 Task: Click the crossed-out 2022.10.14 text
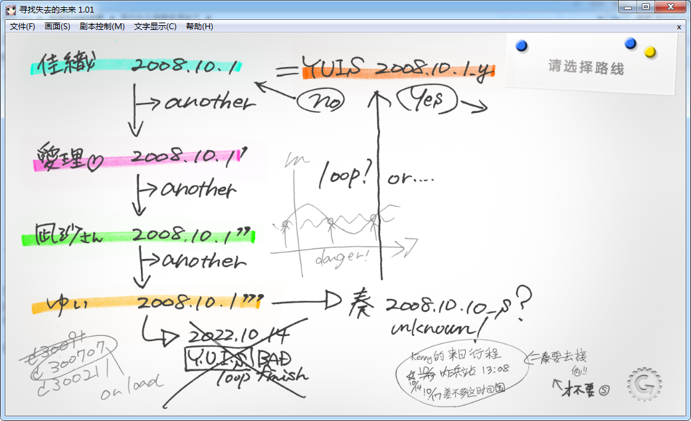238,336
